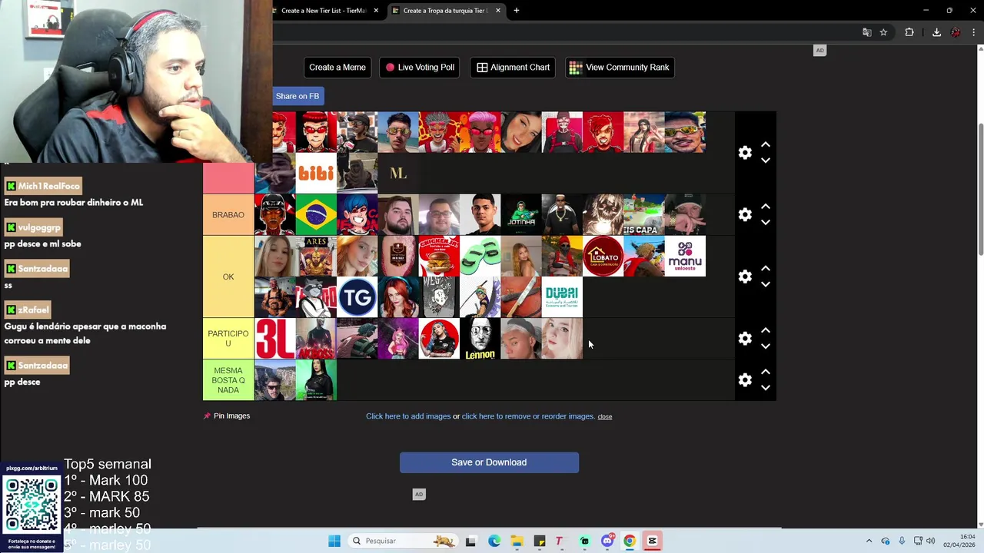Click the yellow OK tier label
The width and height of the screenshot is (984, 553).
(x=228, y=276)
